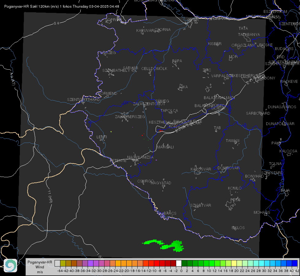This screenshot has height=276, width=300.
Task: Select the OROSZLÁNY town label
Action: (243, 45)
